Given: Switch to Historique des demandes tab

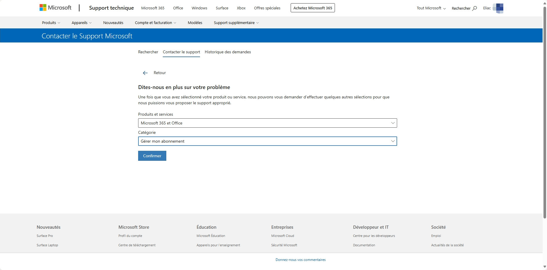Looking at the screenshot, I should click(x=228, y=52).
